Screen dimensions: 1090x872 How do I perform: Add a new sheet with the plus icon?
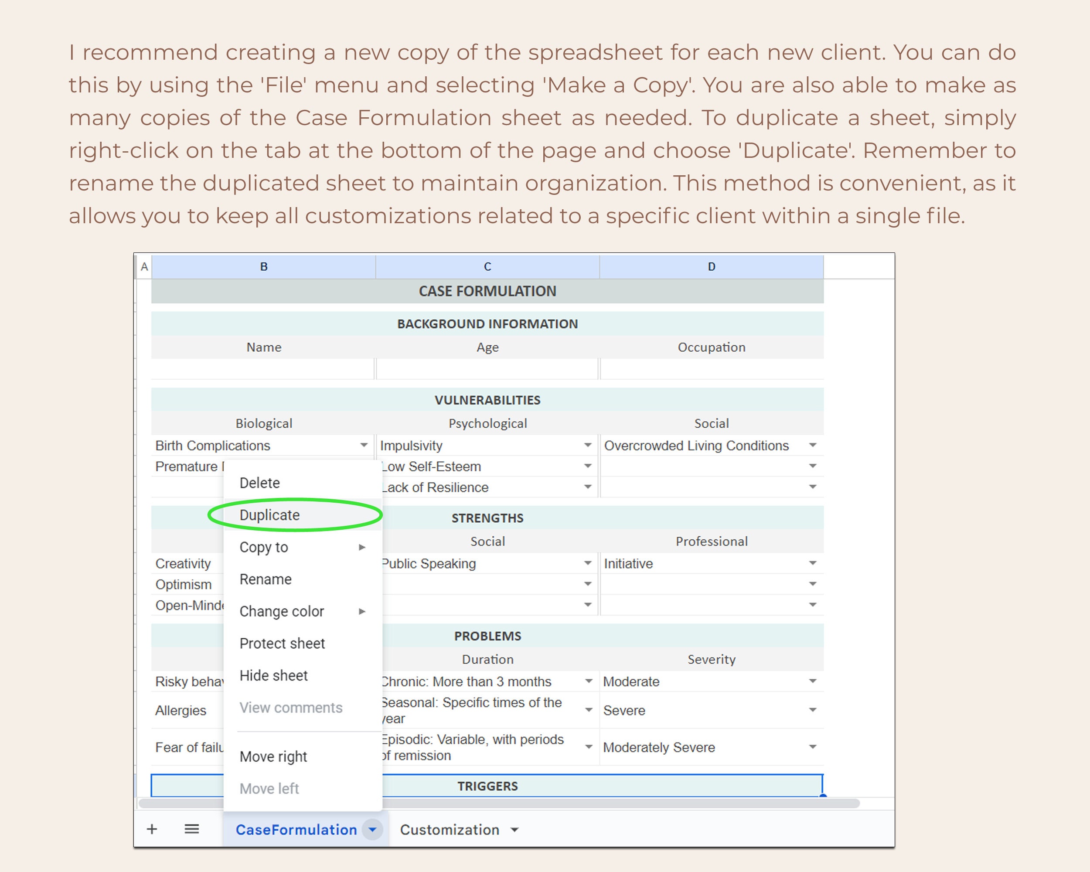pos(152,830)
